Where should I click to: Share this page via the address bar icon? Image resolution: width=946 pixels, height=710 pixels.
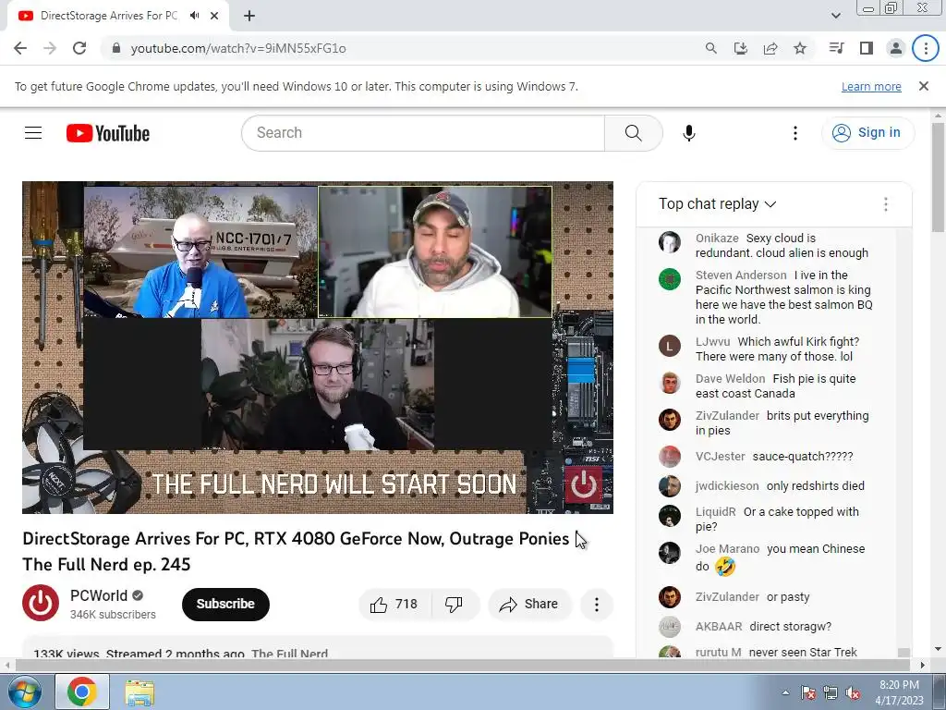(x=770, y=48)
